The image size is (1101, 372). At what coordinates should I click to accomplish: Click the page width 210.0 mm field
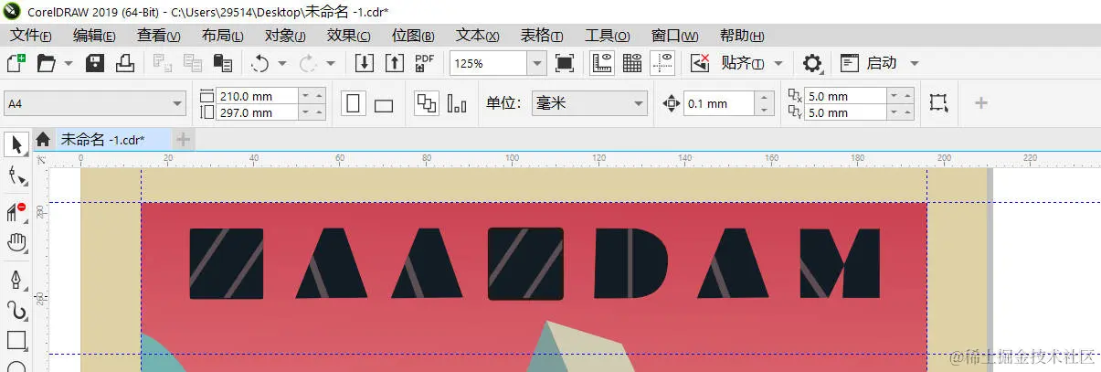click(258, 96)
